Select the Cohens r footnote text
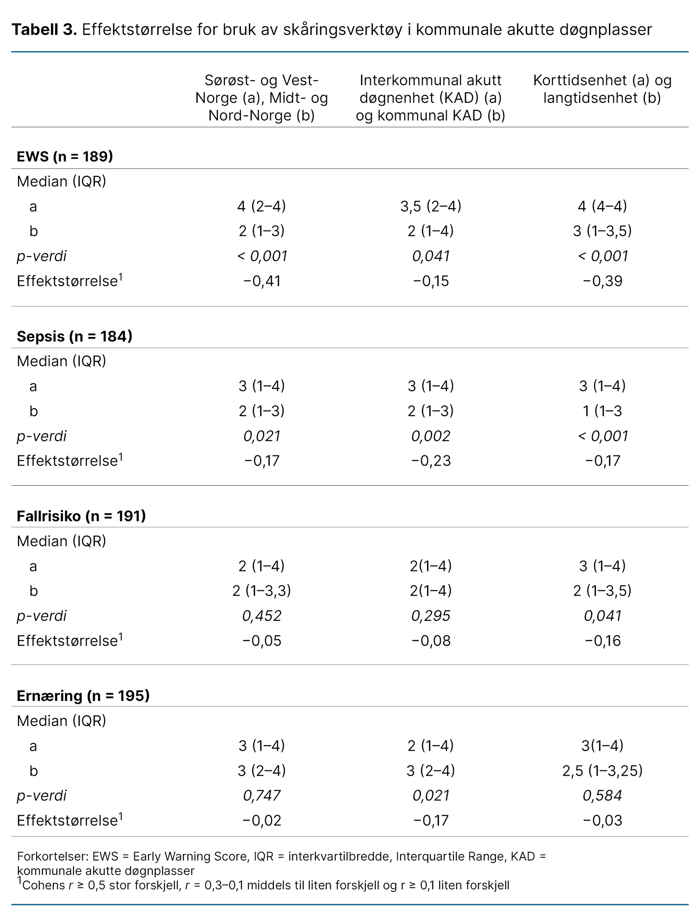The height and width of the screenshot is (914, 700). (x=266, y=886)
